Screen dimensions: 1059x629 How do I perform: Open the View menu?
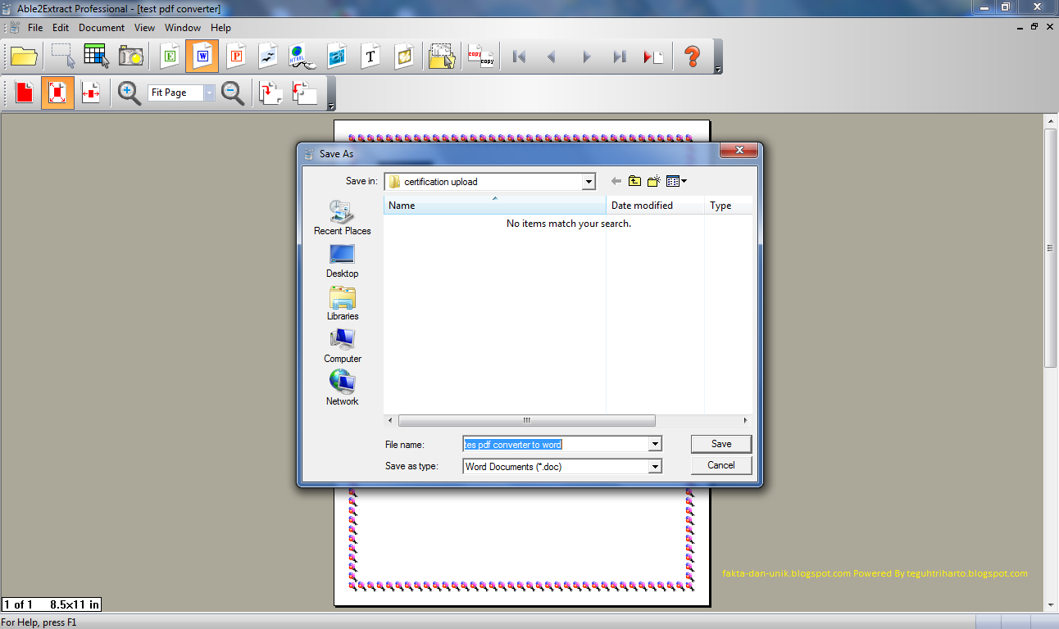coord(144,27)
